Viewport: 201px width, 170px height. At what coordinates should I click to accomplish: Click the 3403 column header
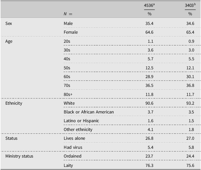point(190,5)
